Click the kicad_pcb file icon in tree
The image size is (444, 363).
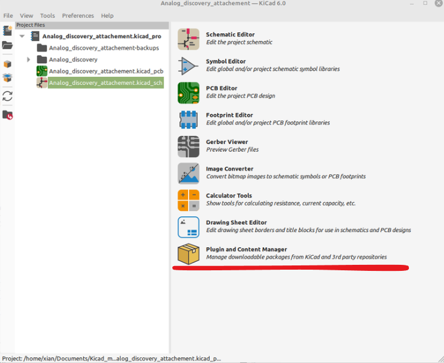pos(42,71)
